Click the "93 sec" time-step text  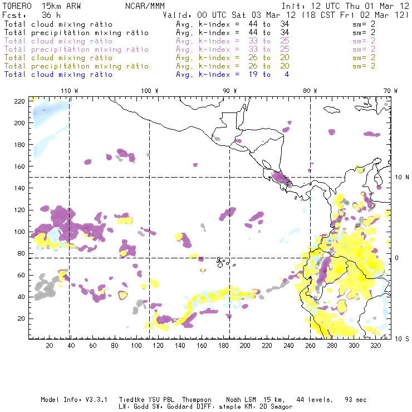356,400
